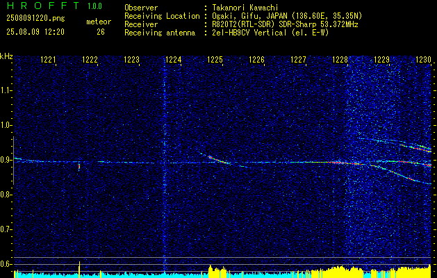Image resolution: width=437 pixels, height=278 pixels.
Task: Click the receiver text R820T2(RTL-SDR) SDR-Sharp 53.372MHz
Action: pyautogui.click(x=285, y=24)
